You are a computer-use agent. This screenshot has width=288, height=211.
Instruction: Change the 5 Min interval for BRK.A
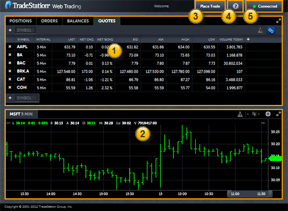tap(41, 71)
